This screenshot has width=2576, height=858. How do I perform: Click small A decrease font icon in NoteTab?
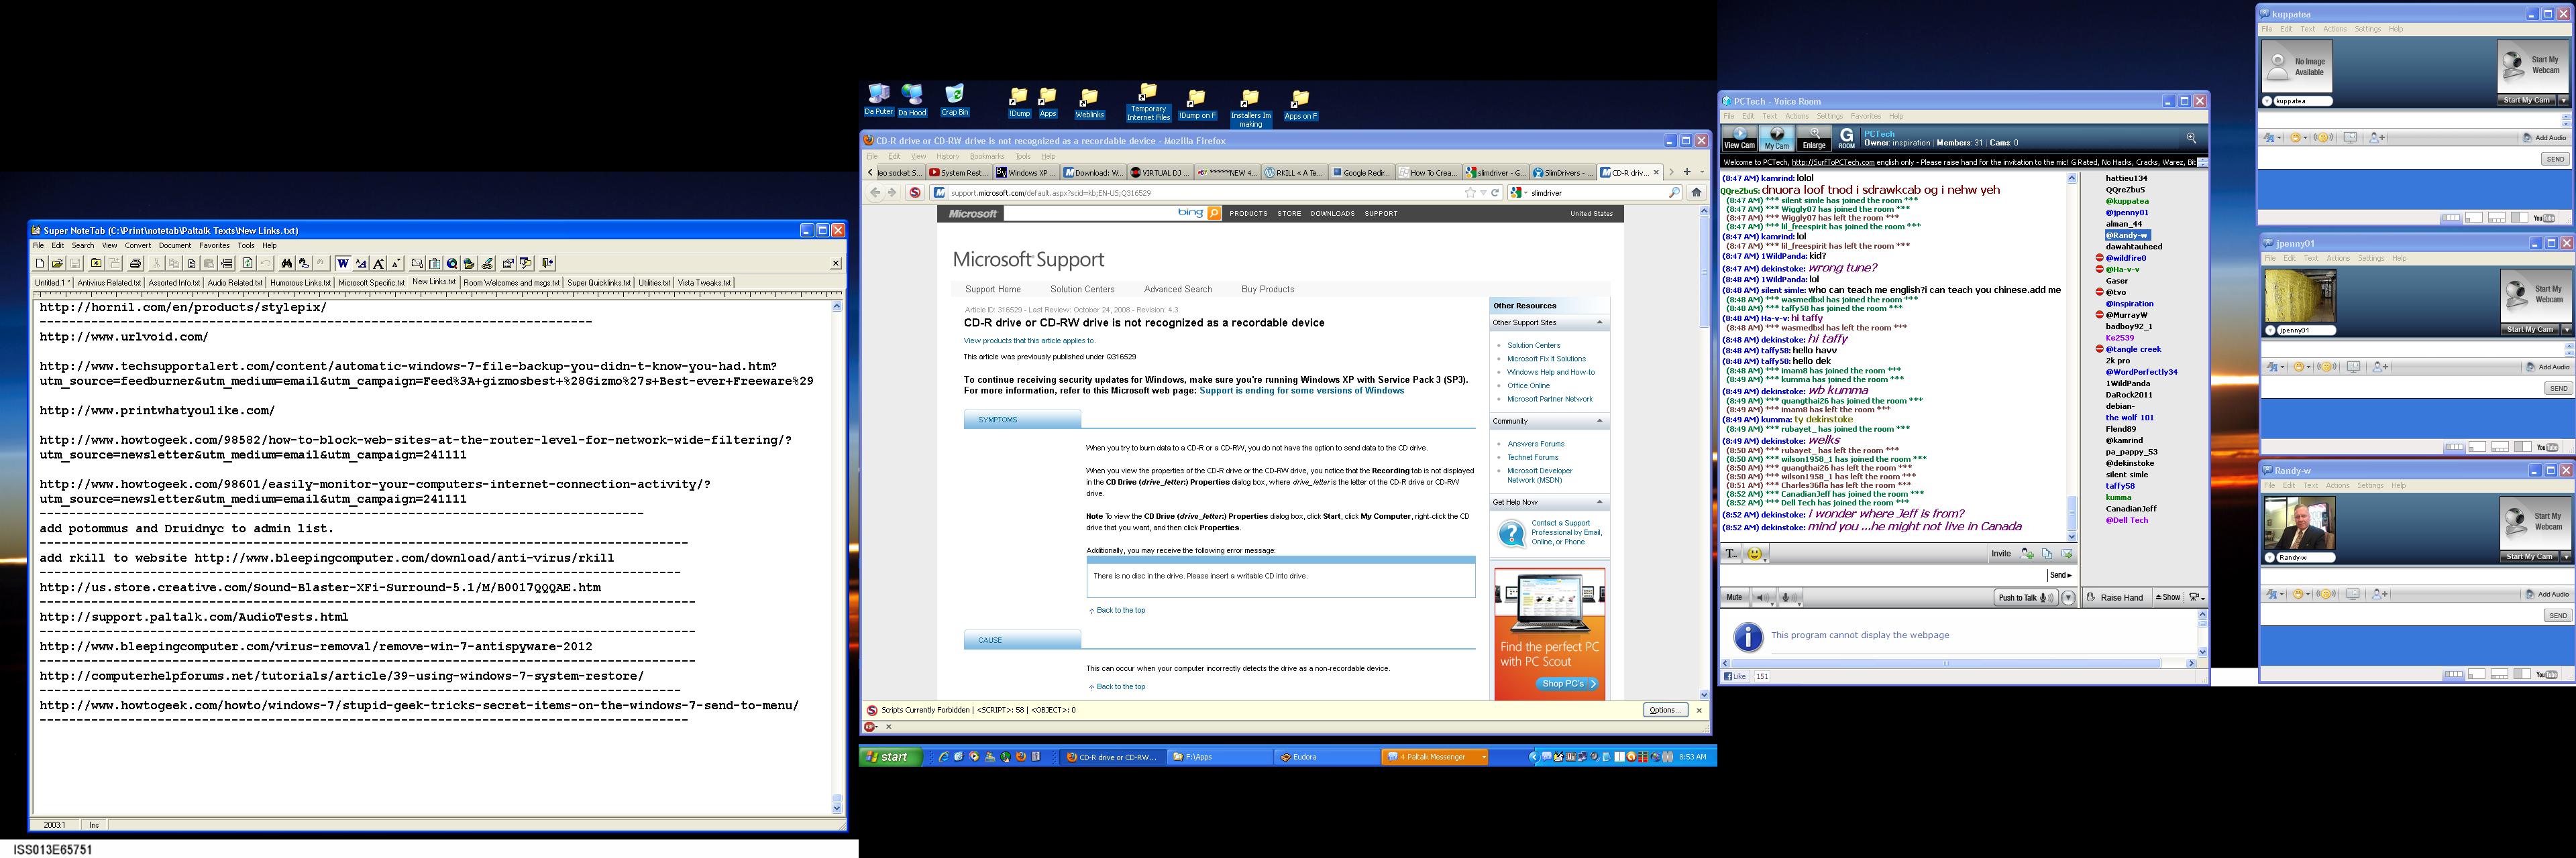click(x=396, y=263)
